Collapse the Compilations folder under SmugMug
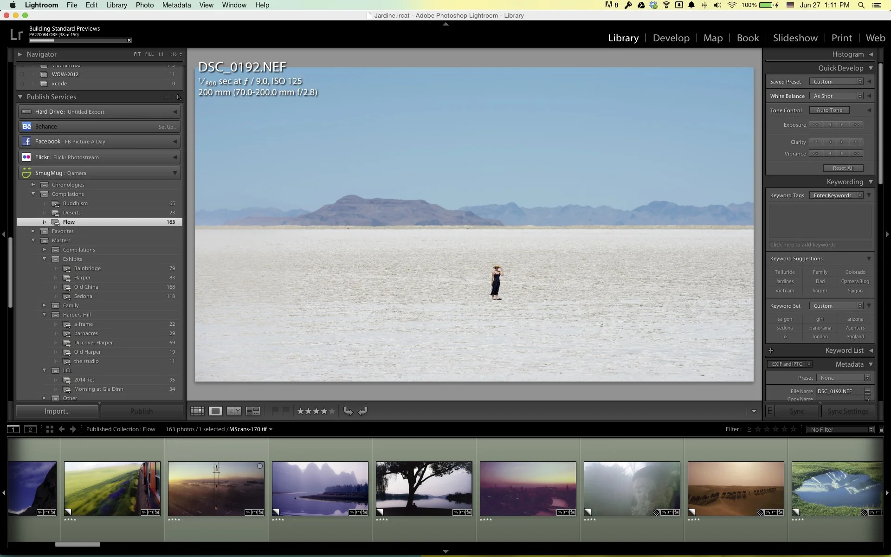Screen dimensions: 891x557 (x=33, y=194)
